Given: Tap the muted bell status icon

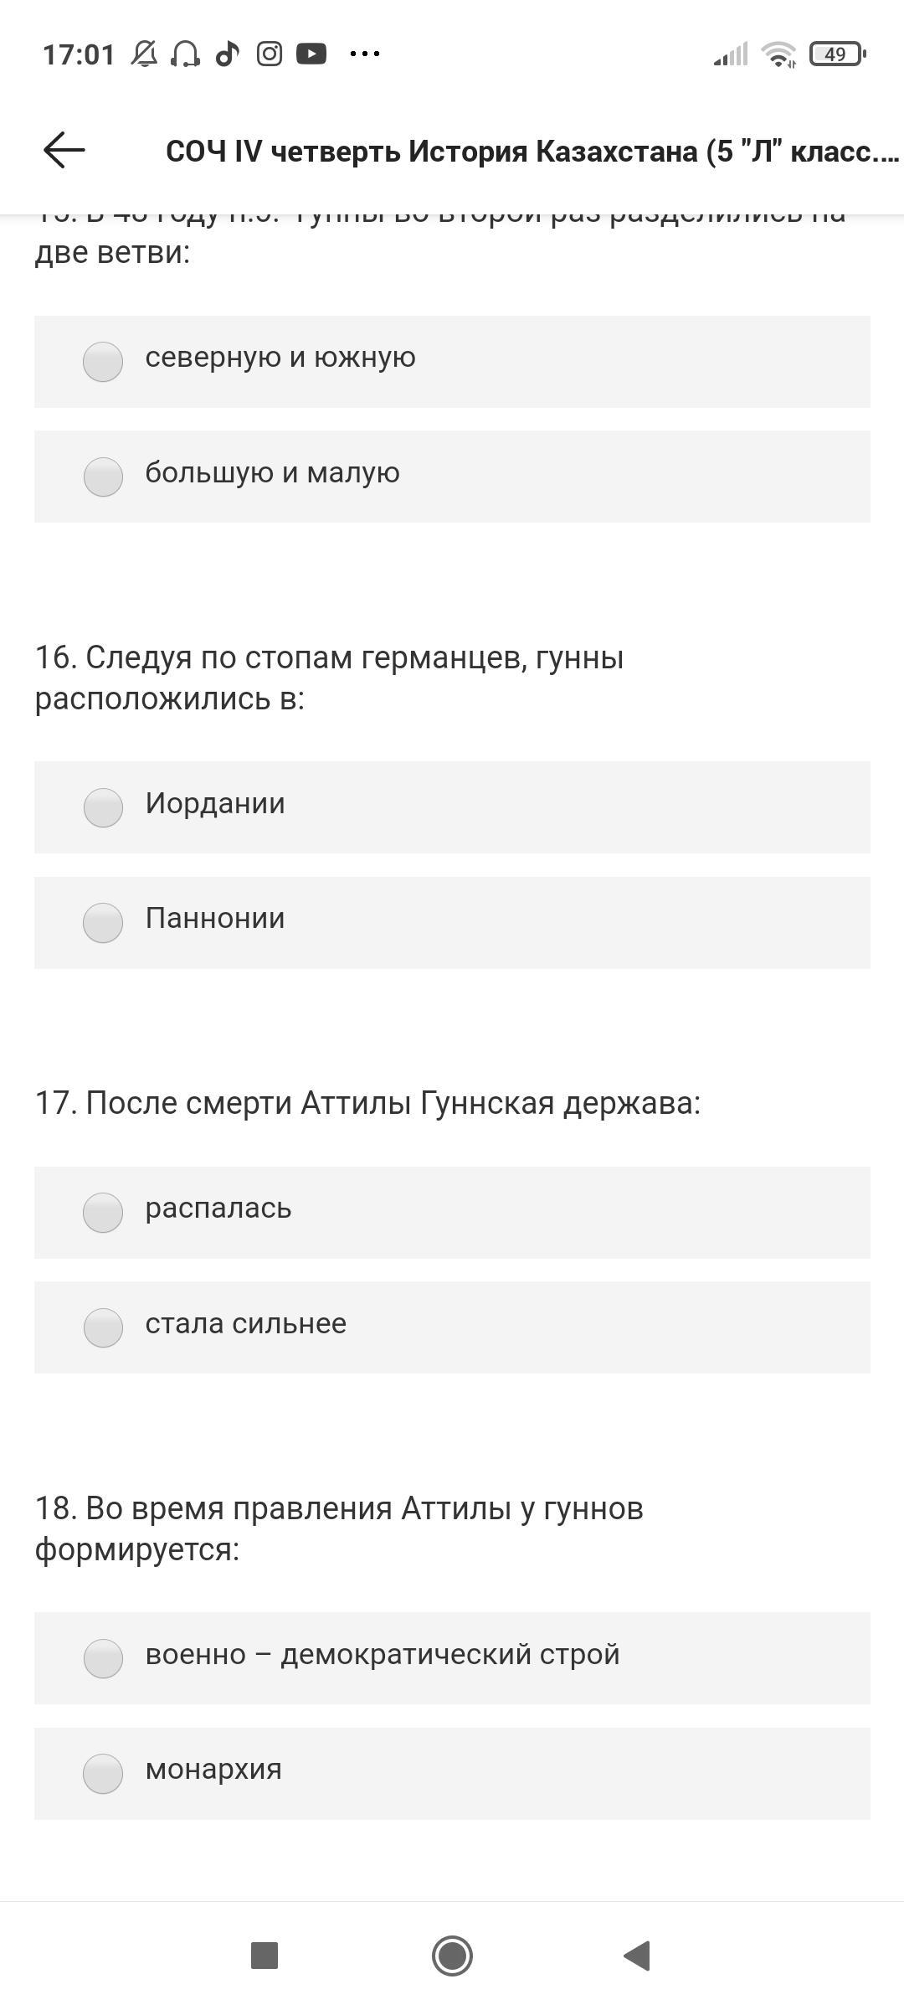Looking at the screenshot, I should tap(144, 54).
